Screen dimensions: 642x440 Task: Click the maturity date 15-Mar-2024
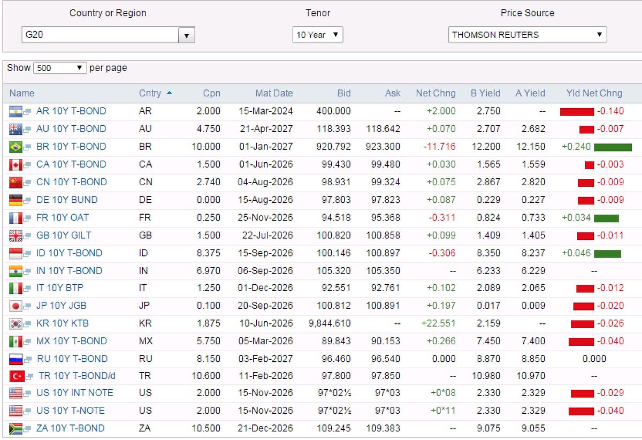(x=265, y=111)
